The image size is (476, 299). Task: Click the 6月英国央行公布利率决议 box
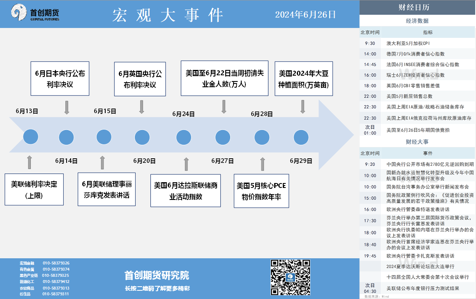click(x=140, y=79)
